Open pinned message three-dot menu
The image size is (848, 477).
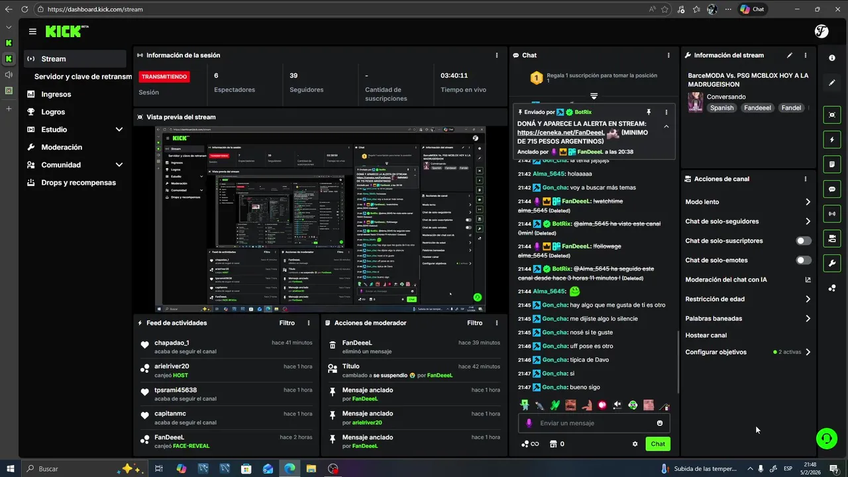coord(666,112)
